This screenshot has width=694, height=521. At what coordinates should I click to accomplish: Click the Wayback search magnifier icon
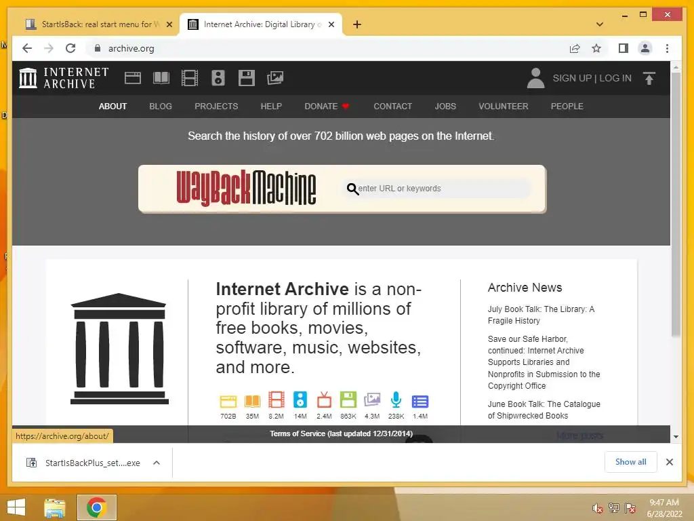(x=352, y=189)
